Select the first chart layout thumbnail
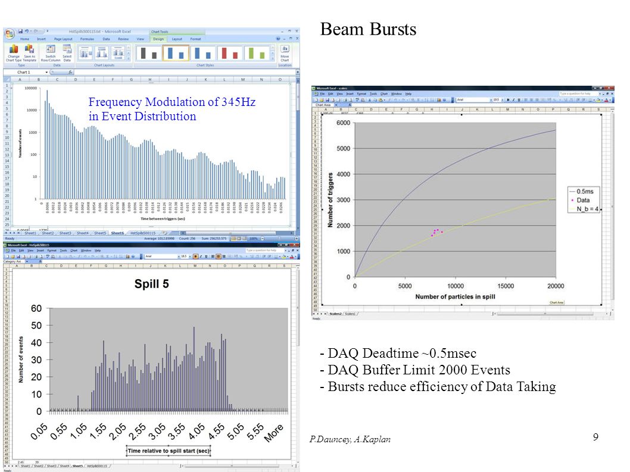 click(x=86, y=52)
